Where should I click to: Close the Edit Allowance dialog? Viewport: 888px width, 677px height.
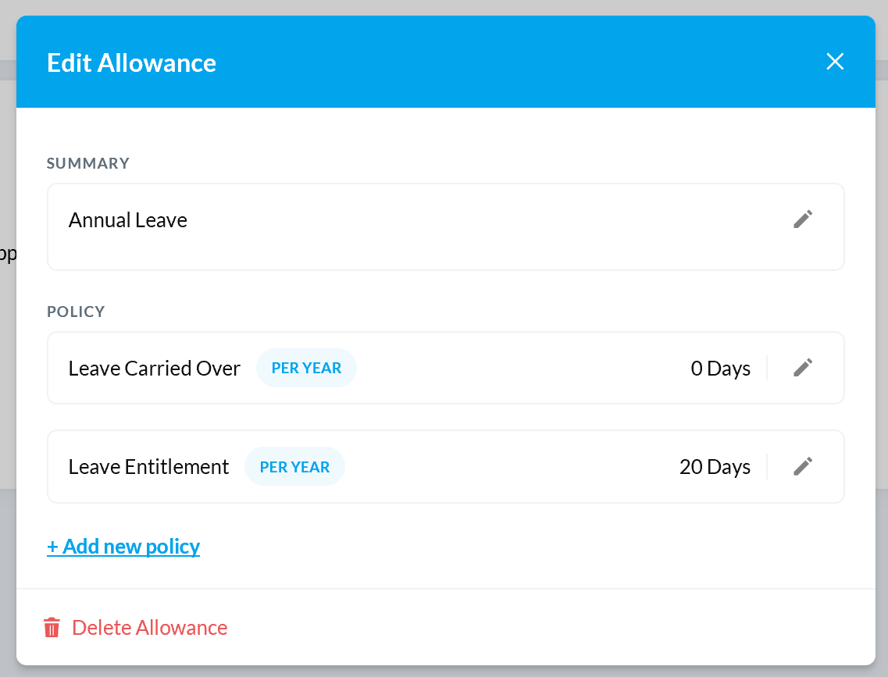(x=835, y=62)
